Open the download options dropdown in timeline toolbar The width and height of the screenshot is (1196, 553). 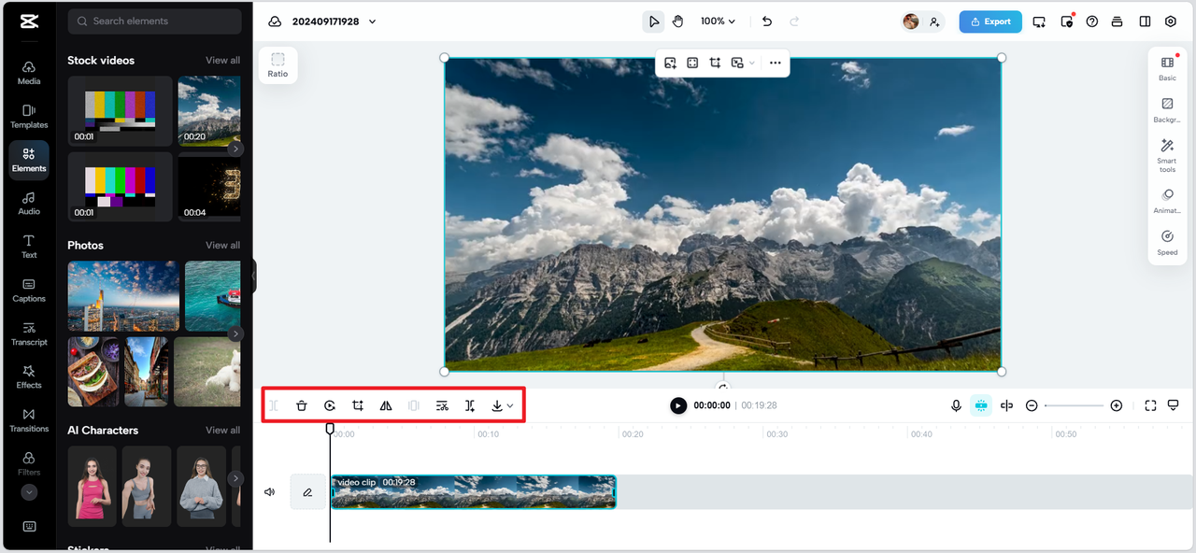(x=503, y=405)
